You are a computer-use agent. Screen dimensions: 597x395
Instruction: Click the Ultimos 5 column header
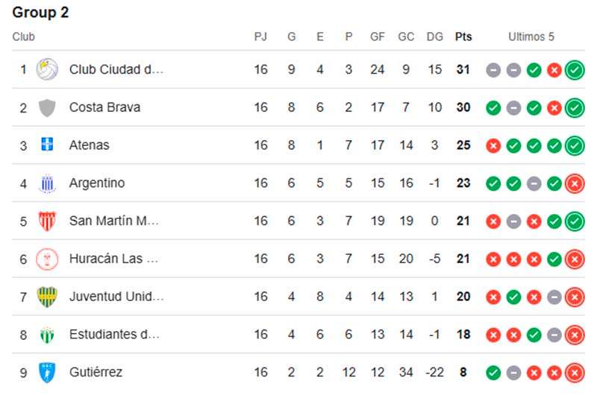coord(531,37)
